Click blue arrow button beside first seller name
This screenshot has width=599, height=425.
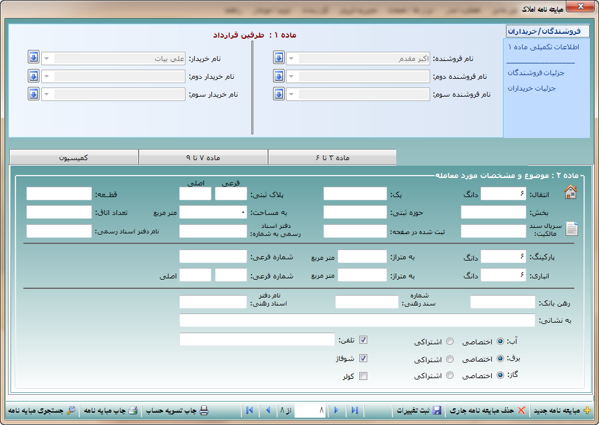[279, 58]
